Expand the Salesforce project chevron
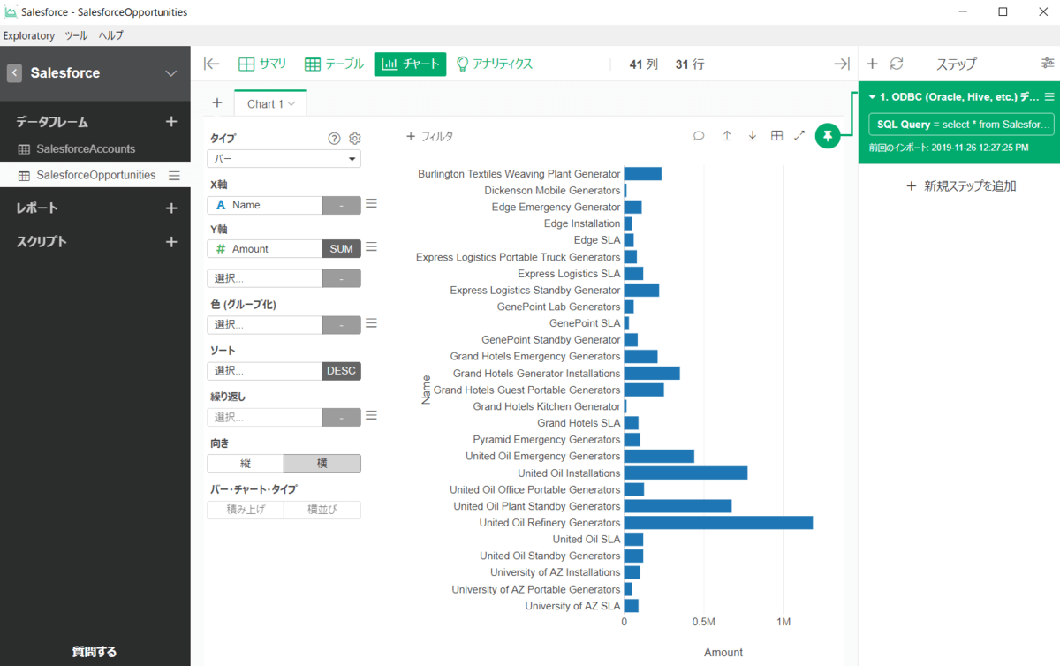Image resolution: width=1060 pixels, height=666 pixels. pos(171,73)
